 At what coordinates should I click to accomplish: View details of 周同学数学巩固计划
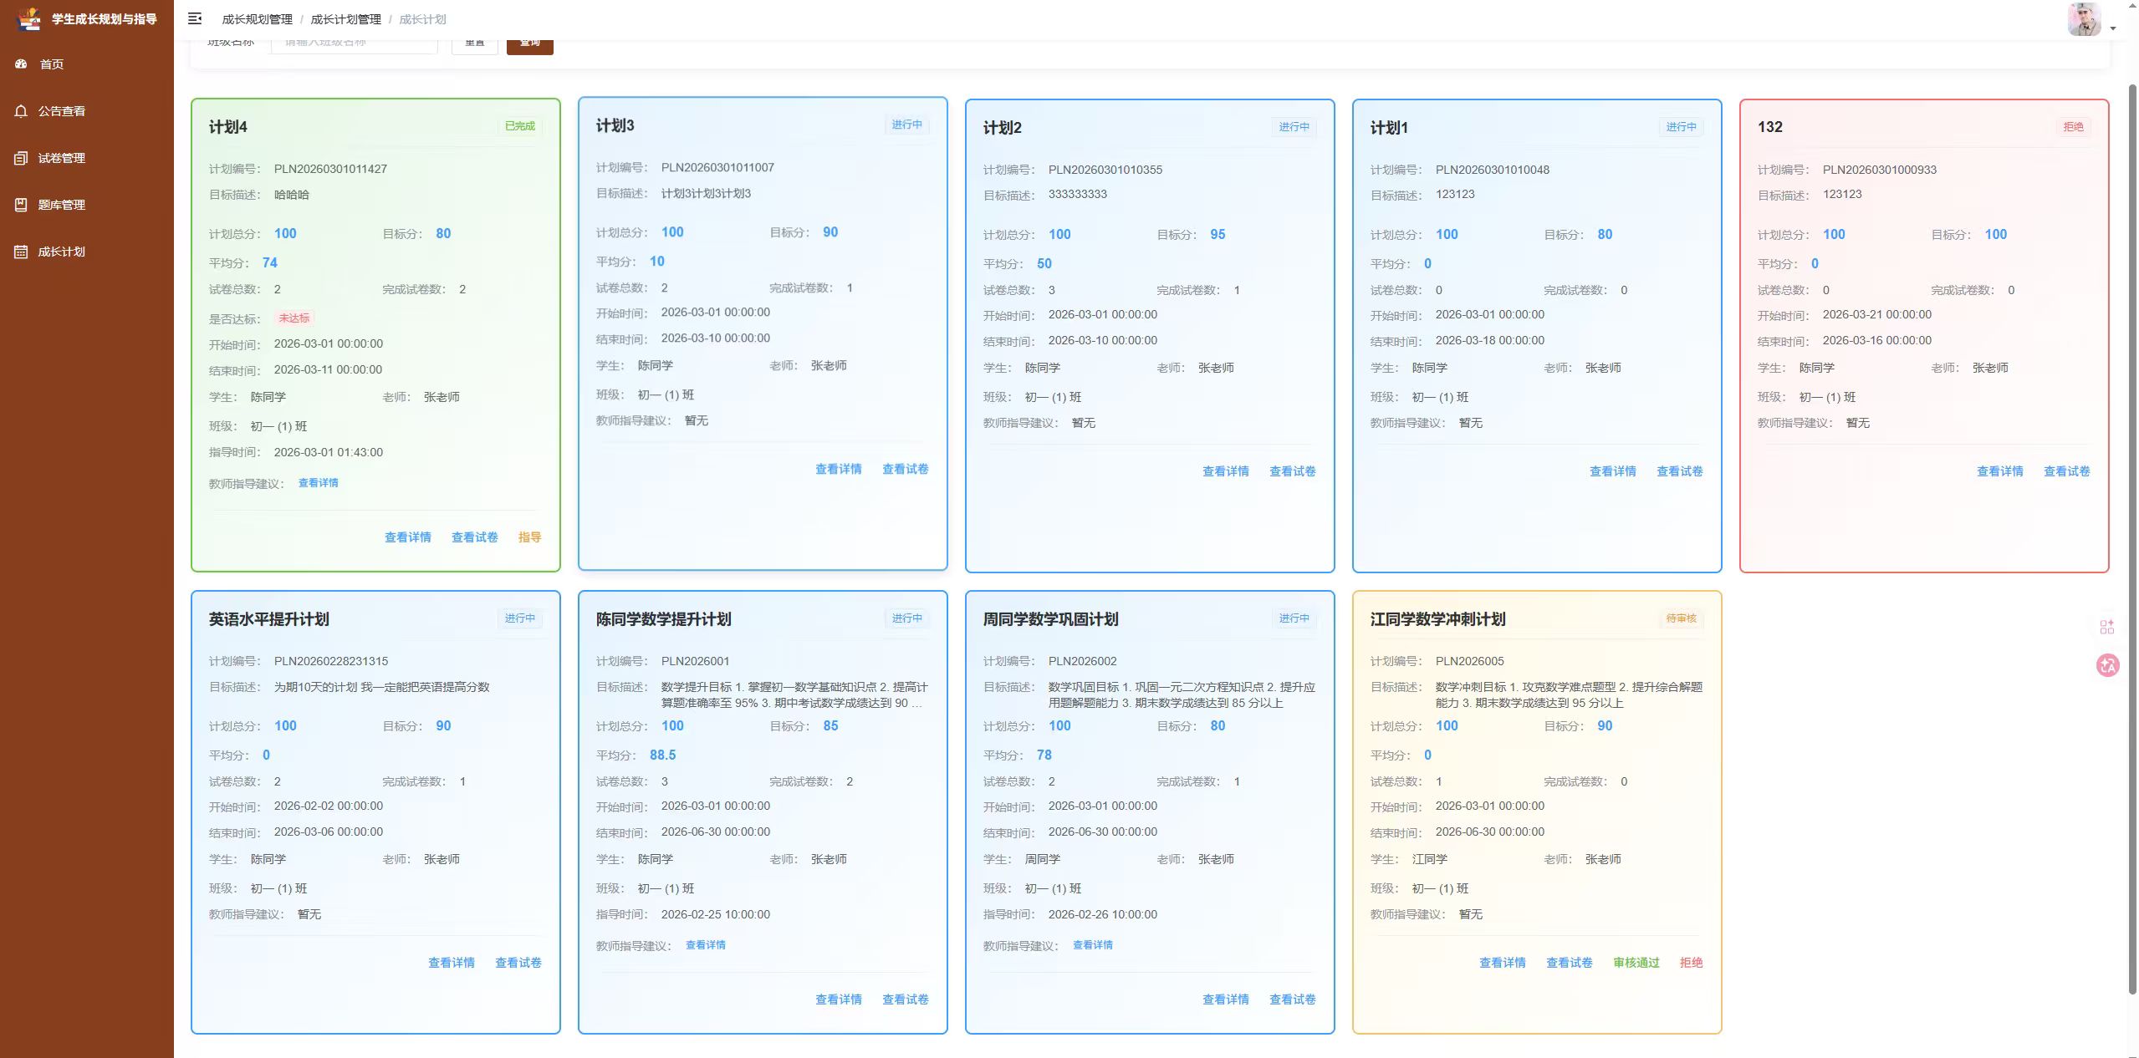1226,1000
